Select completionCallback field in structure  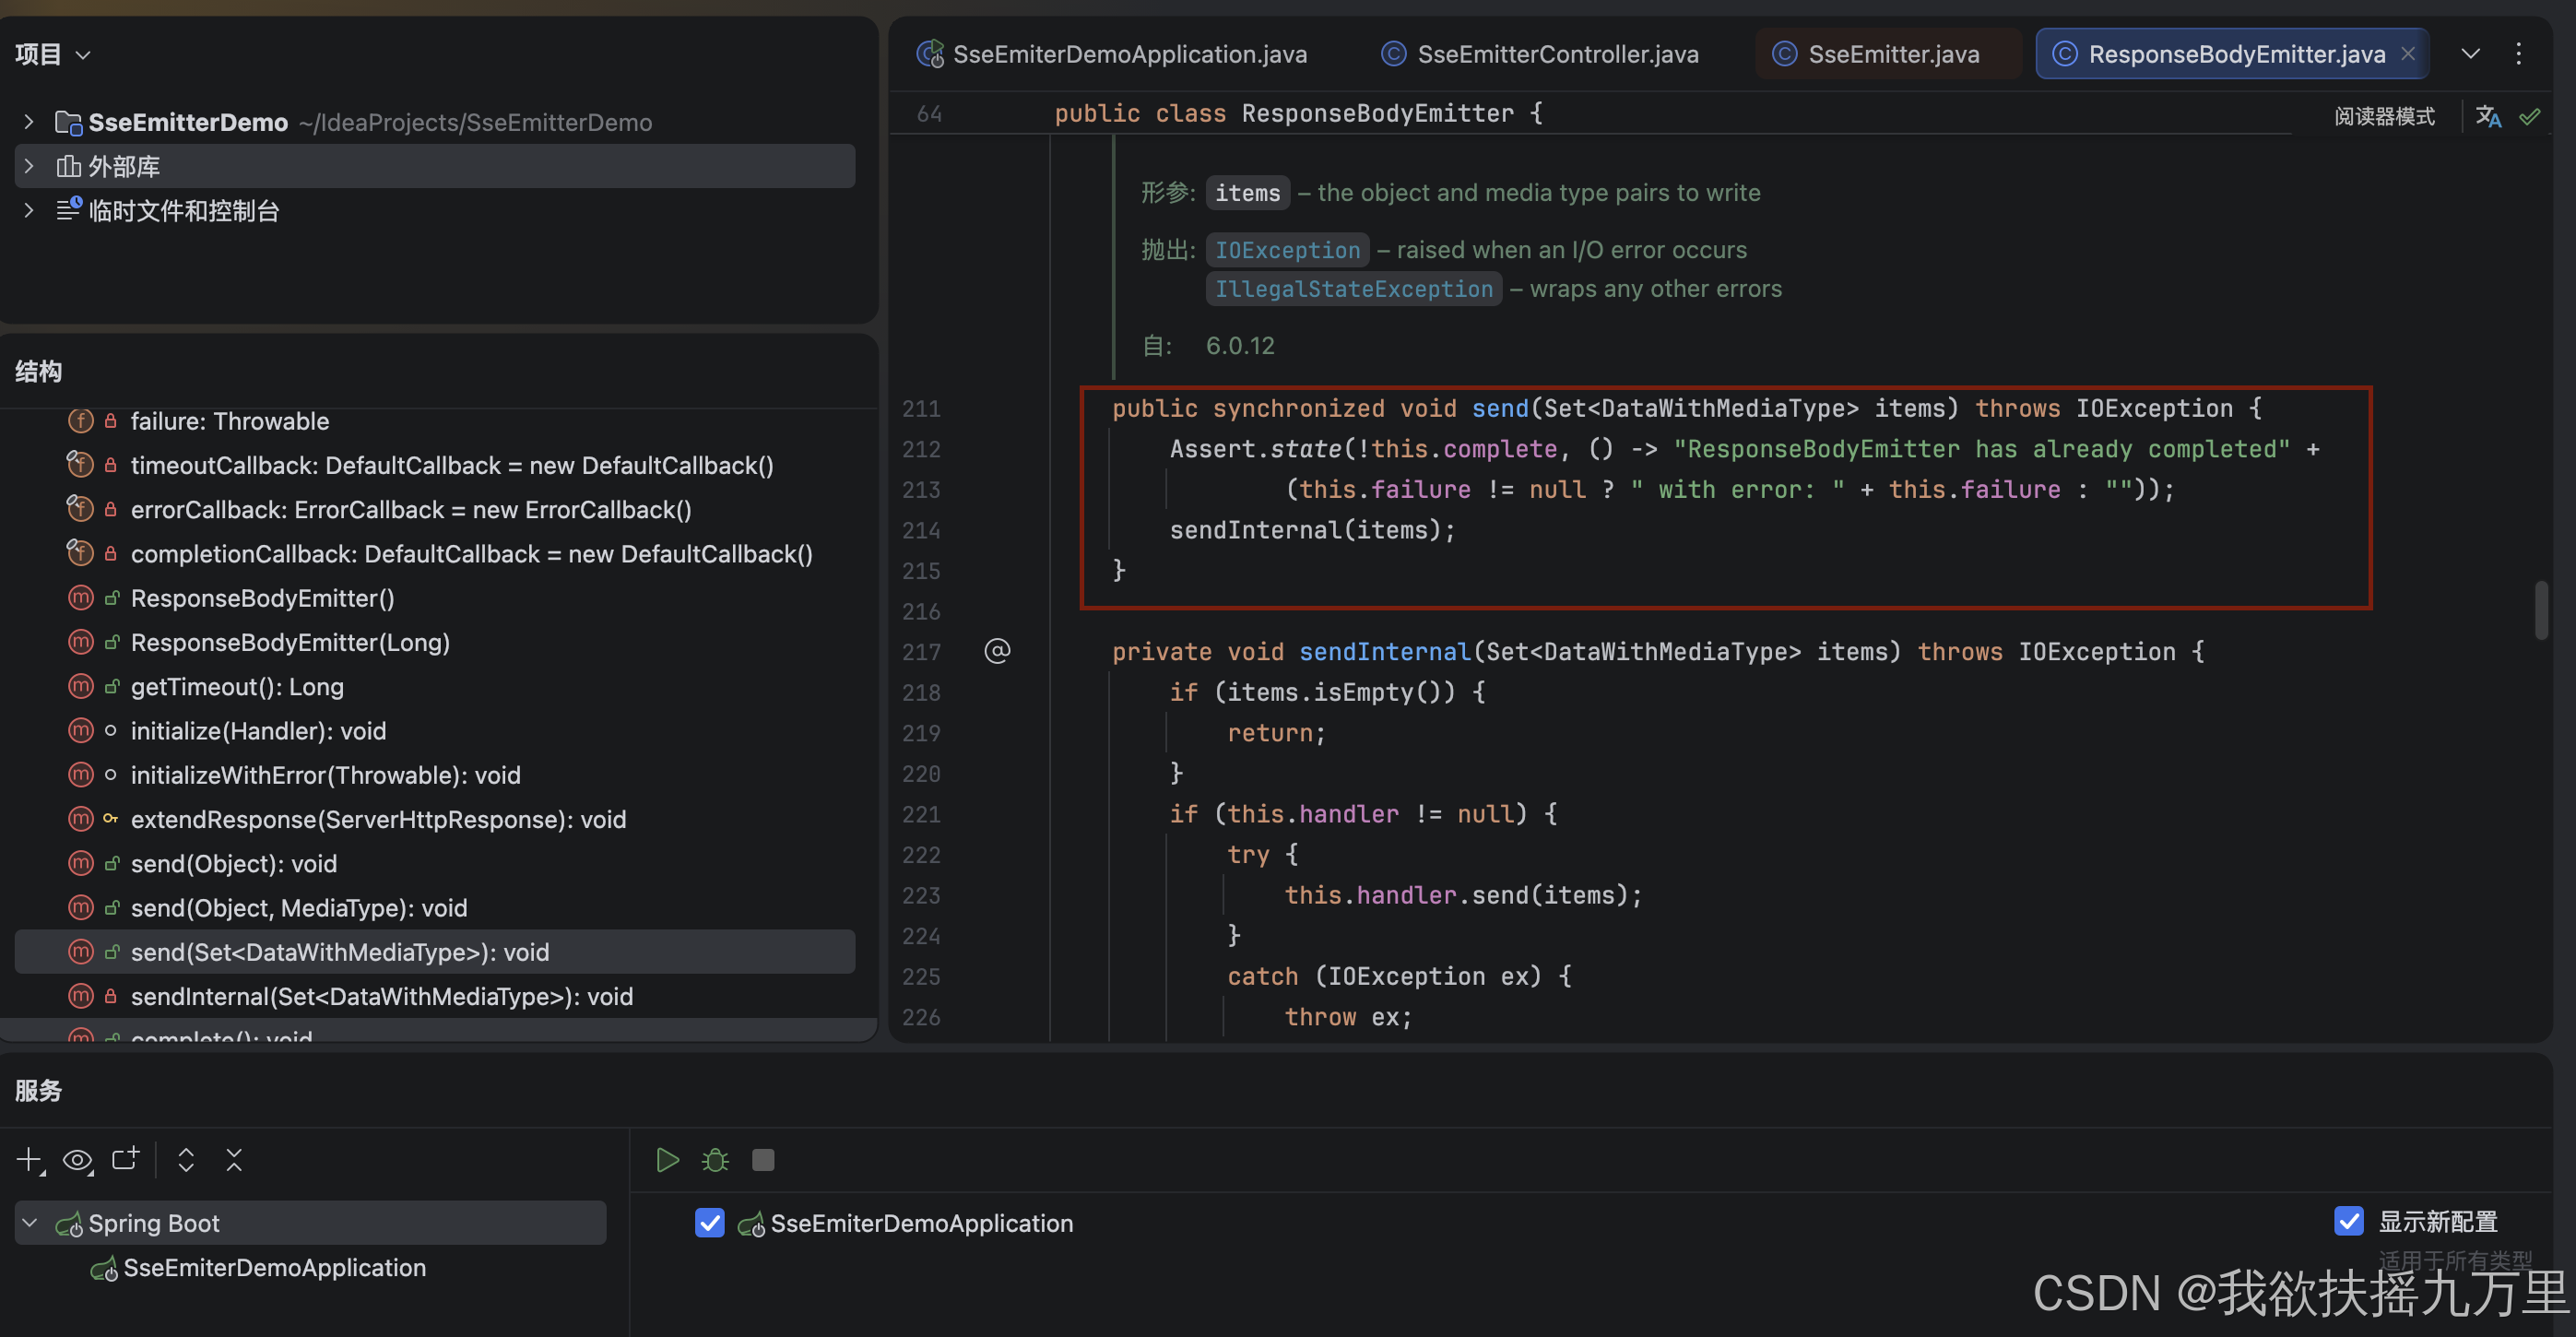[x=471, y=553]
